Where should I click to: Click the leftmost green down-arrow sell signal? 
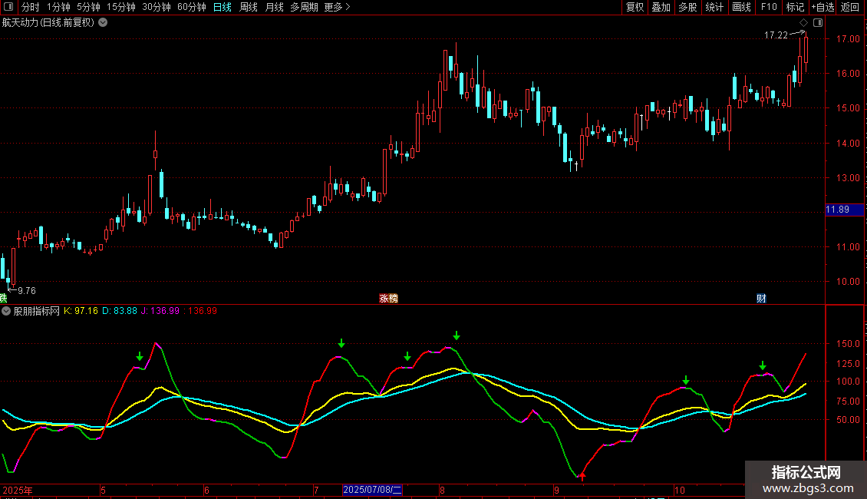click(x=140, y=356)
